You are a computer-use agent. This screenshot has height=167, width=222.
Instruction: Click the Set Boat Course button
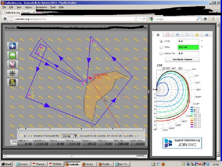[x=182, y=60]
